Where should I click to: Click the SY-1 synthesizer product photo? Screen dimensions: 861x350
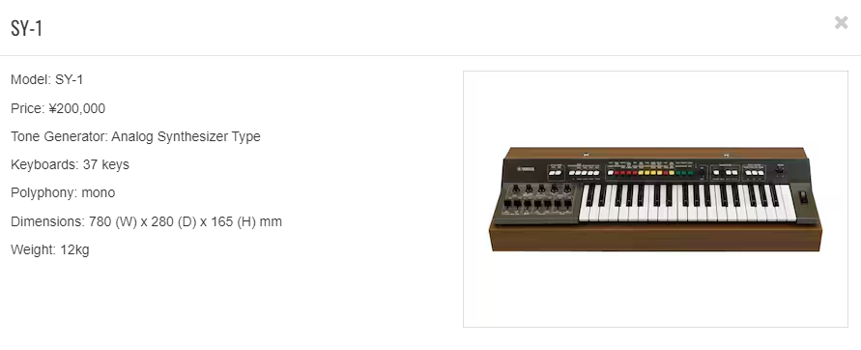tap(655, 199)
